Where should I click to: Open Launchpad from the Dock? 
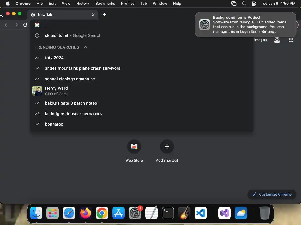click(53, 213)
